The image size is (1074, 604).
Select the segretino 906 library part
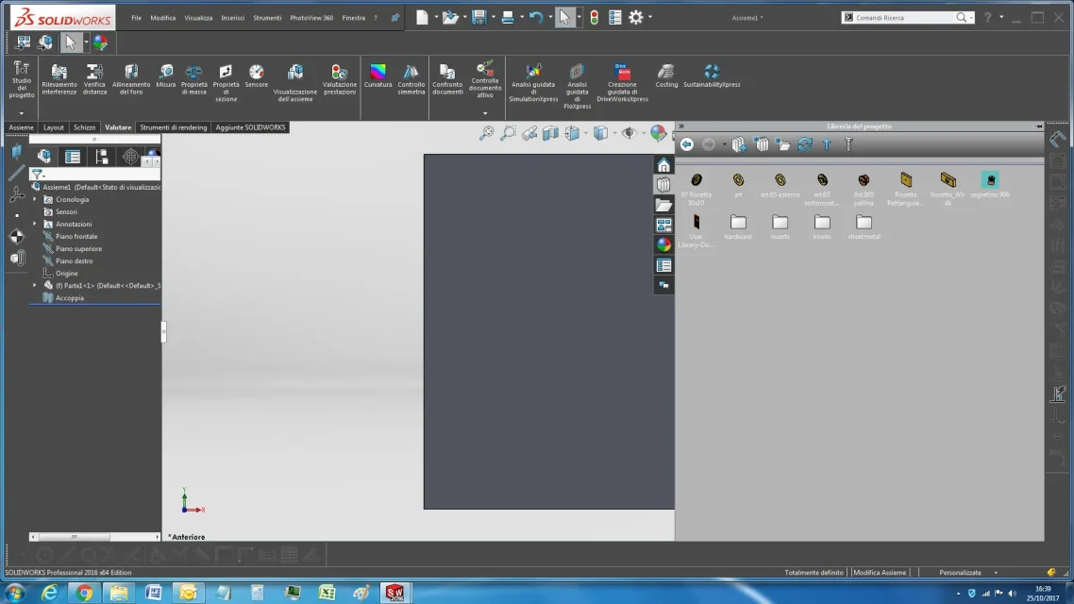tap(990, 185)
